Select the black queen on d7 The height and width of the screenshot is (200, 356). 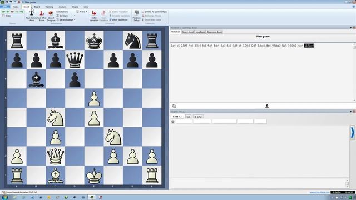(x=75, y=60)
